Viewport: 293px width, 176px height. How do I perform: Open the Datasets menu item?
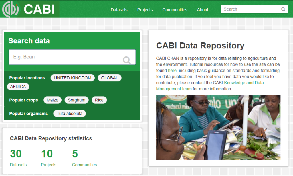119,10
